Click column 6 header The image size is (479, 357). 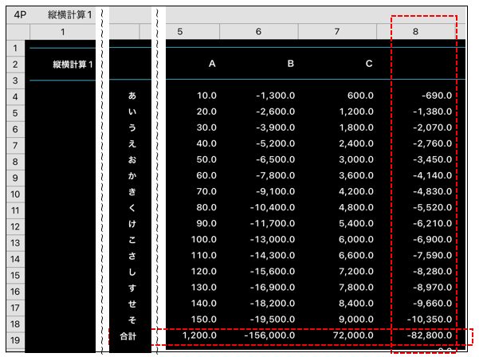pyautogui.click(x=259, y=31)
